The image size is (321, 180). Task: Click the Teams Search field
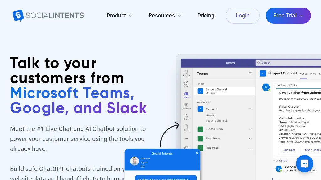288,63
